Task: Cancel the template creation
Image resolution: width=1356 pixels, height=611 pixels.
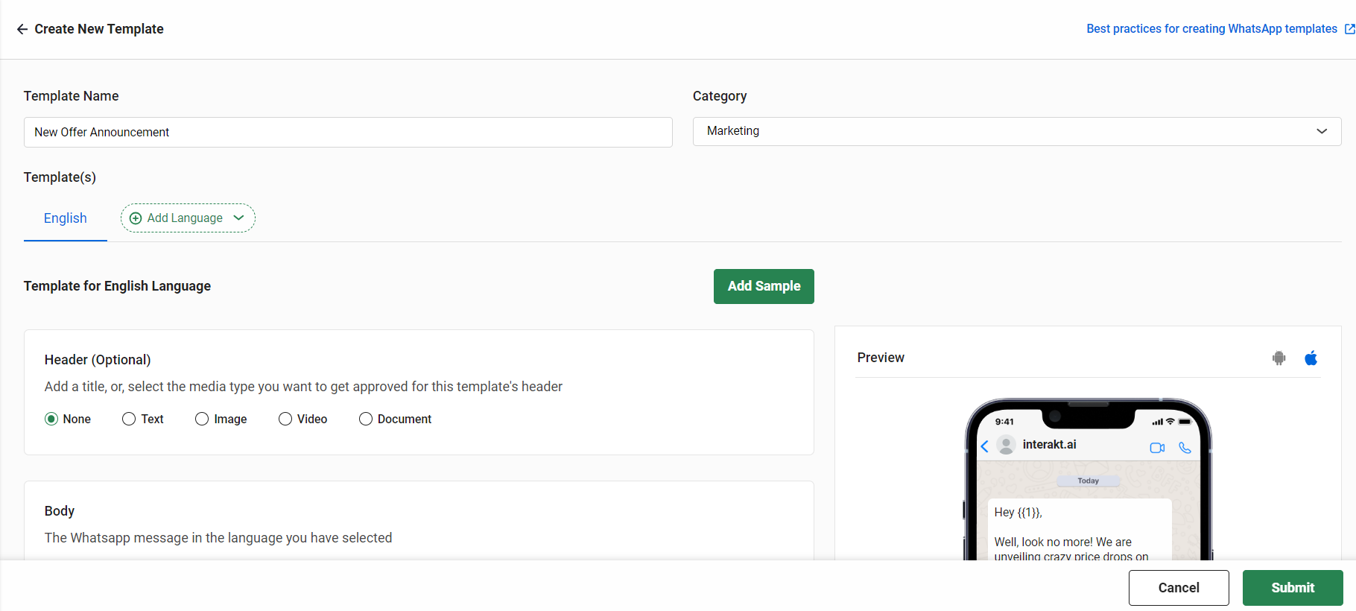Action: (x=1179, y=588)
